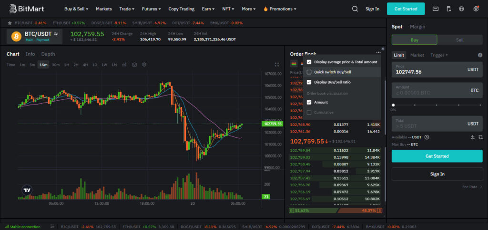Screen dimensions: 488x230
Task: Expand the Promotions dropdown menu
Action: click(279, 9)
